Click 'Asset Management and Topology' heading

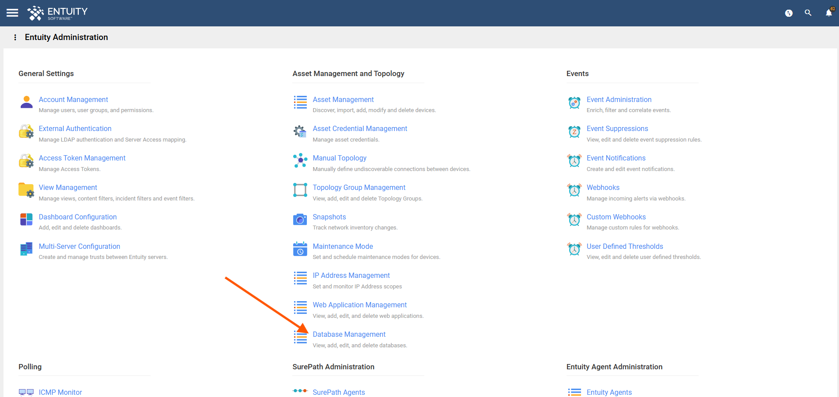point(348,73)
